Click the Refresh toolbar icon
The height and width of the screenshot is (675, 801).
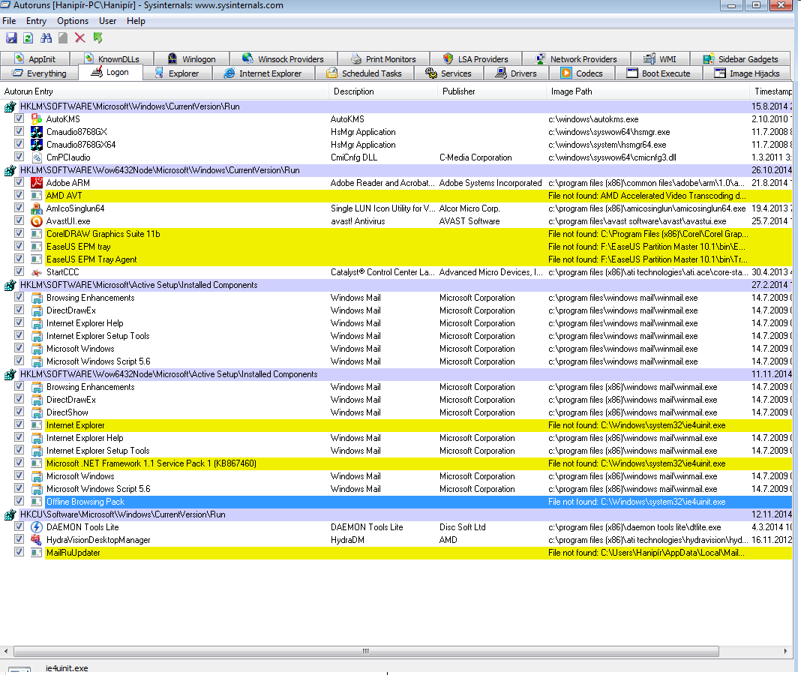[28, 37]
